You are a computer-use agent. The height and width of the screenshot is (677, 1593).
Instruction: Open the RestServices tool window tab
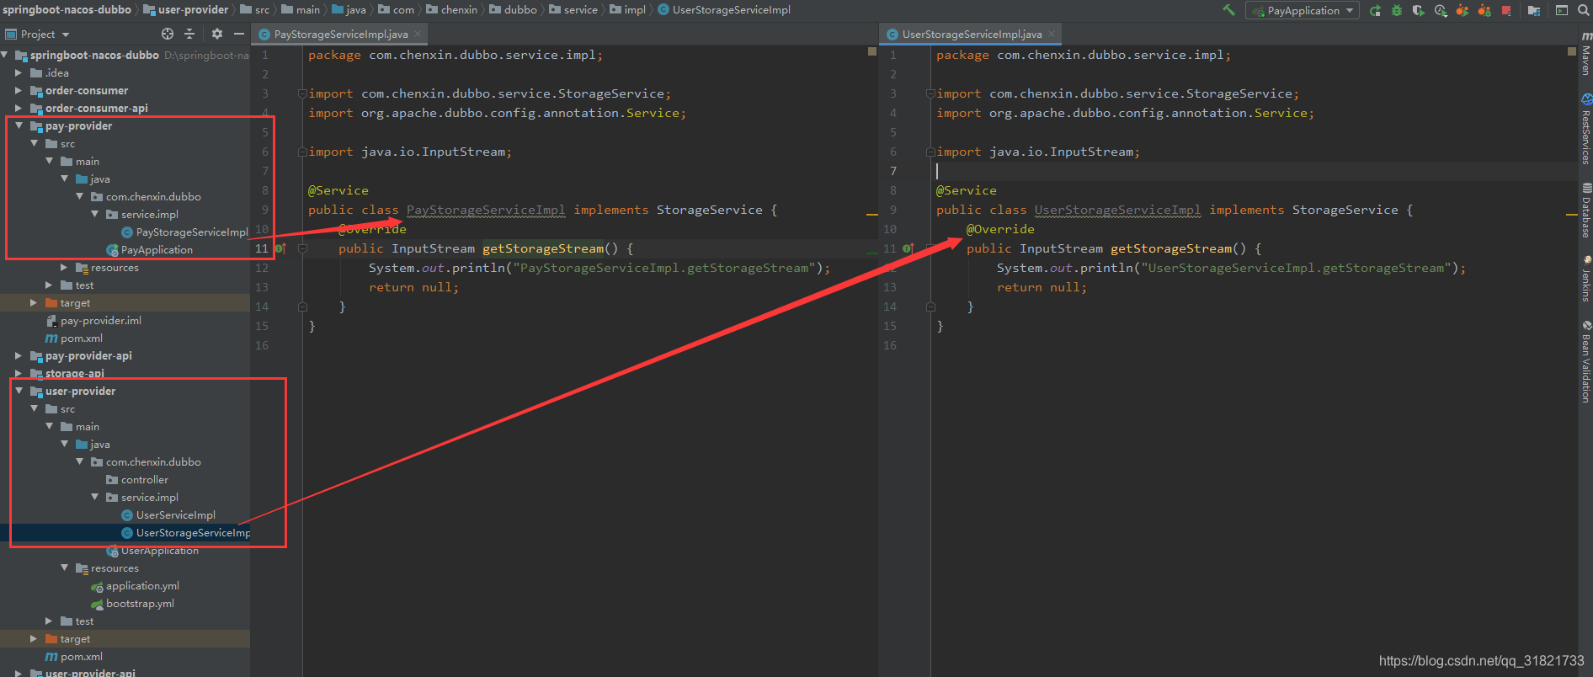click(1585, 129)
